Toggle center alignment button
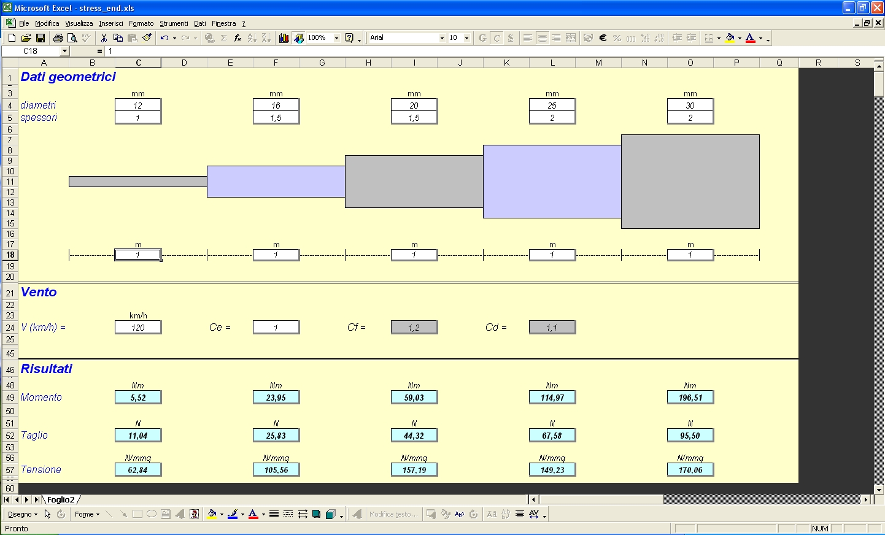Screen dimensions: 885x535 click(542, 38)
